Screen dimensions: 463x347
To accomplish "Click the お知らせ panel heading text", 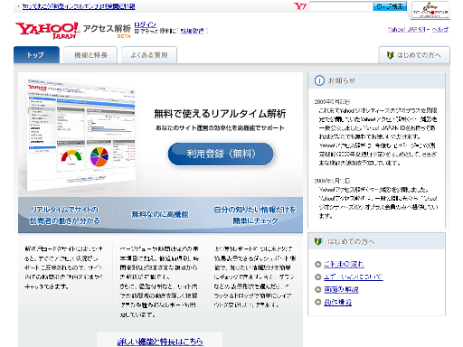I will 342,80.
